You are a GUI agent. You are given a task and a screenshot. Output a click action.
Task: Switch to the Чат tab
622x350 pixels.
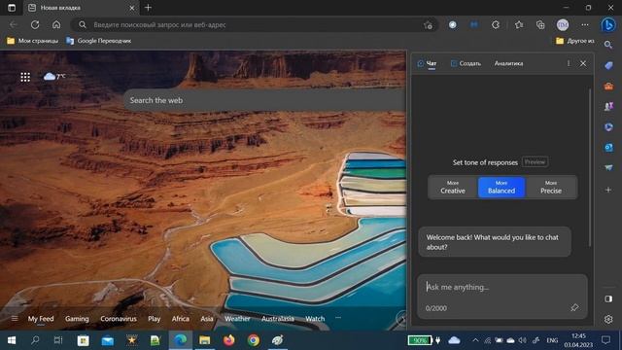[427, 63]
